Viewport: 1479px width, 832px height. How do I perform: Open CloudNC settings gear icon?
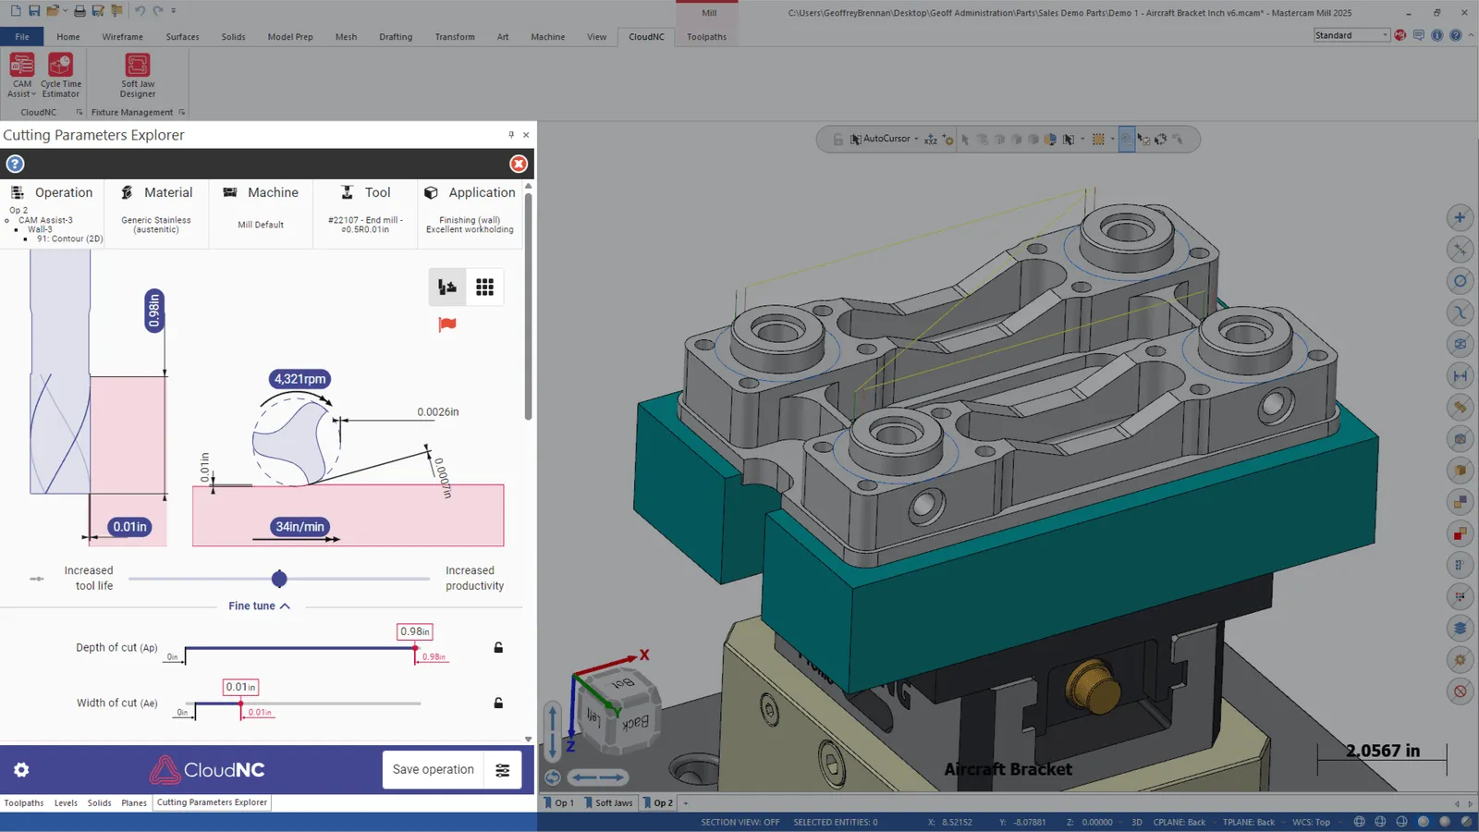click(x=21, y=769)
